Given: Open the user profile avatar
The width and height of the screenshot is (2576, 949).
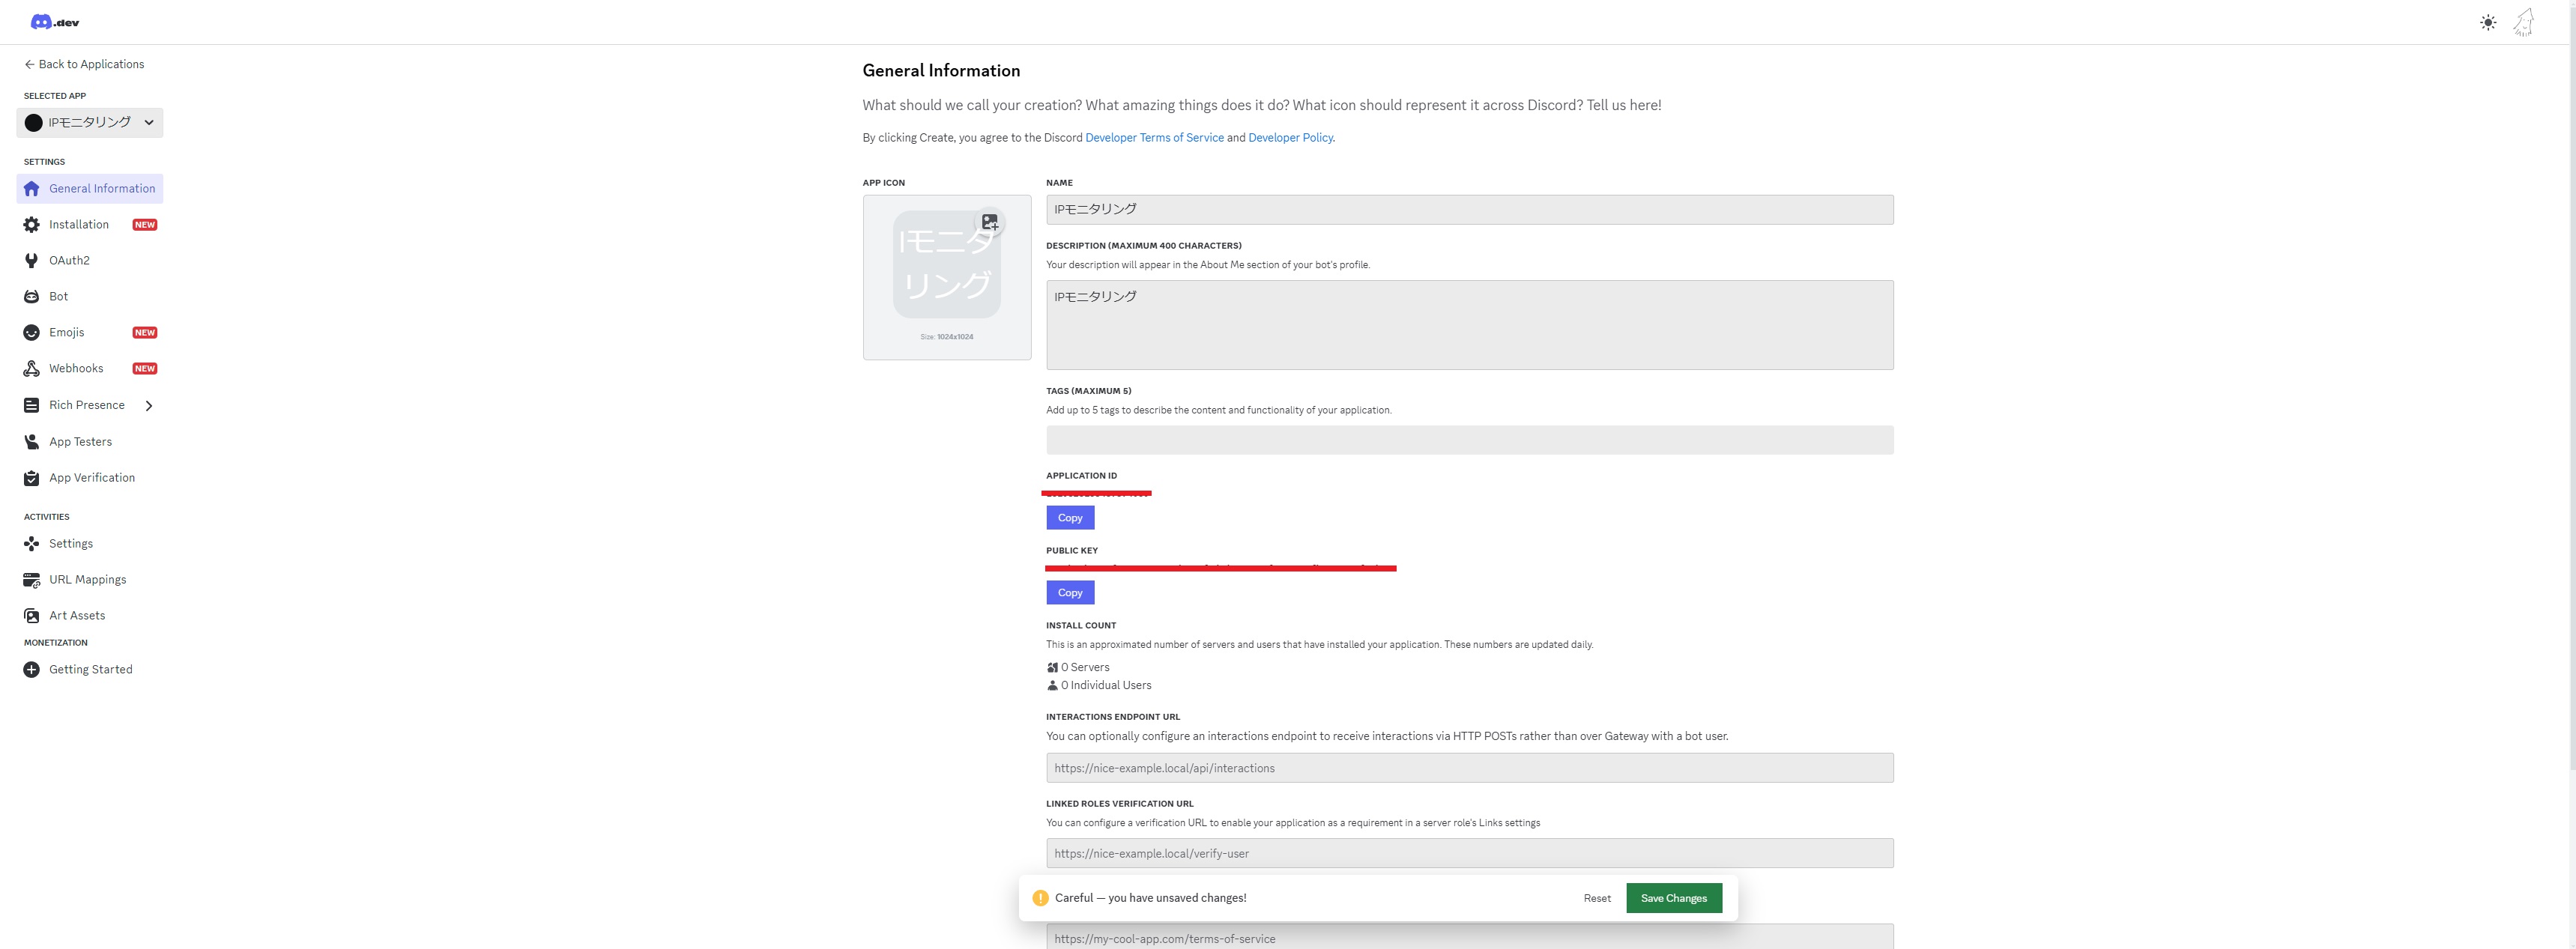Looking at the screenshot, I should pyautogui.click(x=2524, y=22).
